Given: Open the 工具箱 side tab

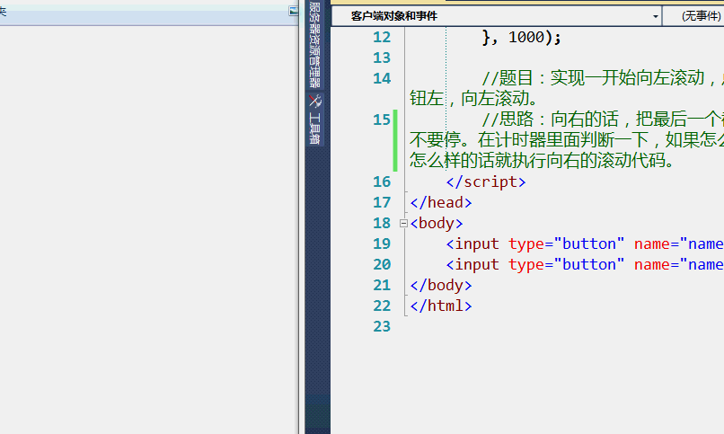Looking at the screenshot, I should (x=315, y=120).
